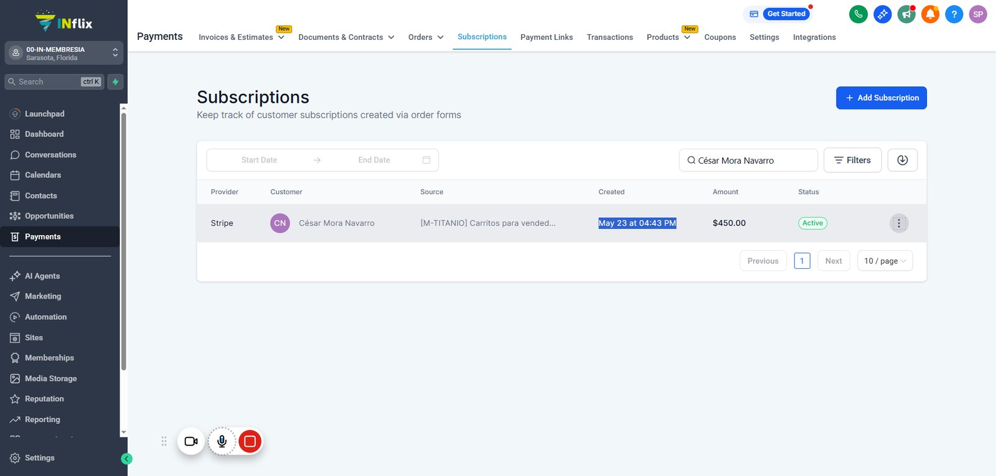Click the sidebar vertical scrollbar
Screen dimensions: 996x476
click(x=123, y=241)
